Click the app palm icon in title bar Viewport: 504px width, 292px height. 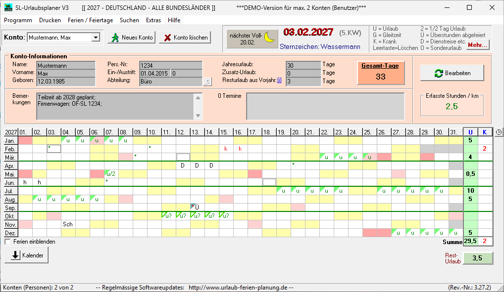coord(8,7)
